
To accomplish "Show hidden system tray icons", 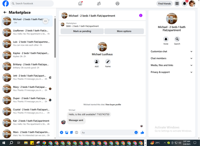I will click(x=165, y=143).
